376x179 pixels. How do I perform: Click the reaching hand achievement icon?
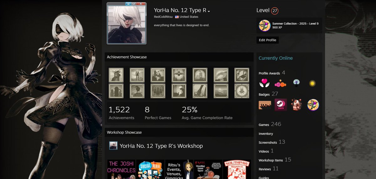(x=200, y=91)
